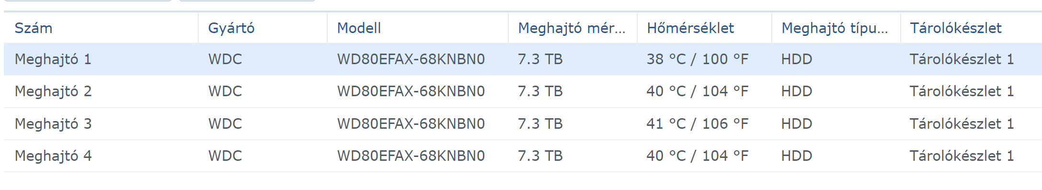Screen dimensions: 1042x190
Task: Click the HDD type in Meghajtó 3 row
Action: [x=797, y=124]
